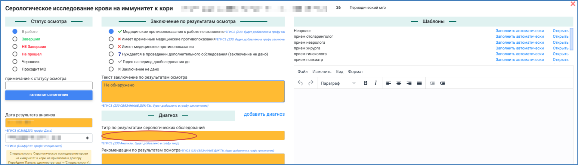Increase indent in the editor toolbar
This screenshot has width=578, height=165.
442,83
